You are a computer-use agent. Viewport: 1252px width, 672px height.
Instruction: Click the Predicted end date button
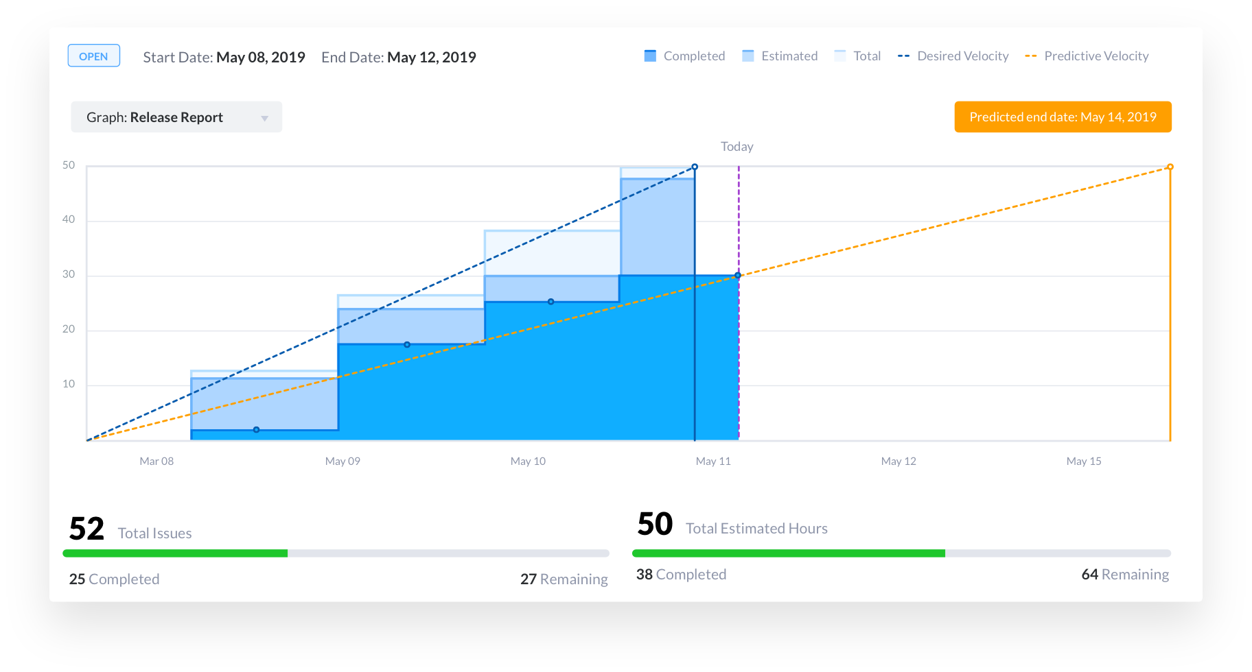[1063, 117]
